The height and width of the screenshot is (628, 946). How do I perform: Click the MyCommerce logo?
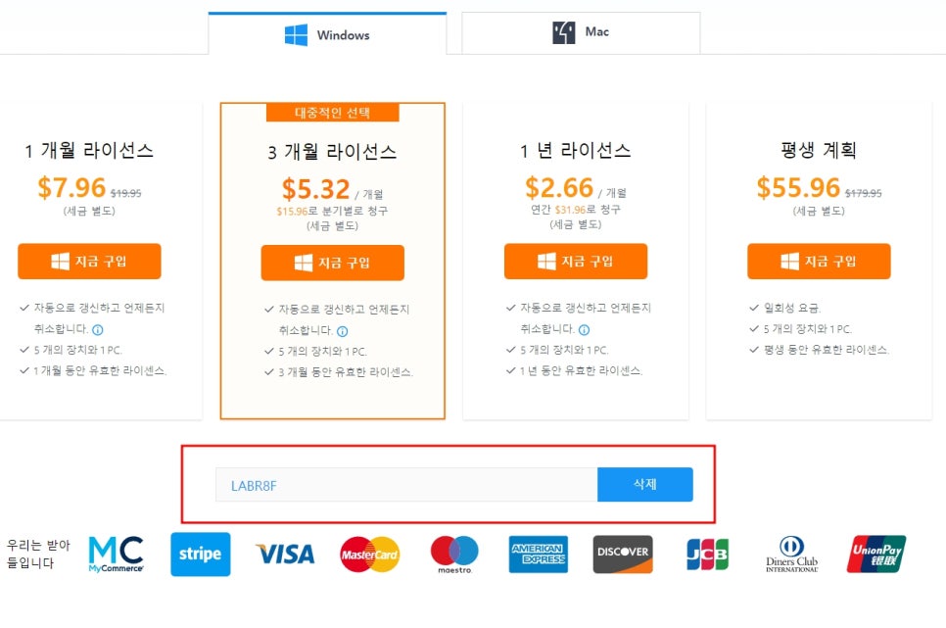116,555
